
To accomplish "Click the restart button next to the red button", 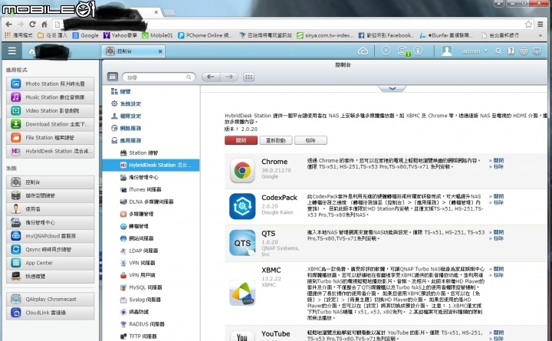I will [276, 140].
